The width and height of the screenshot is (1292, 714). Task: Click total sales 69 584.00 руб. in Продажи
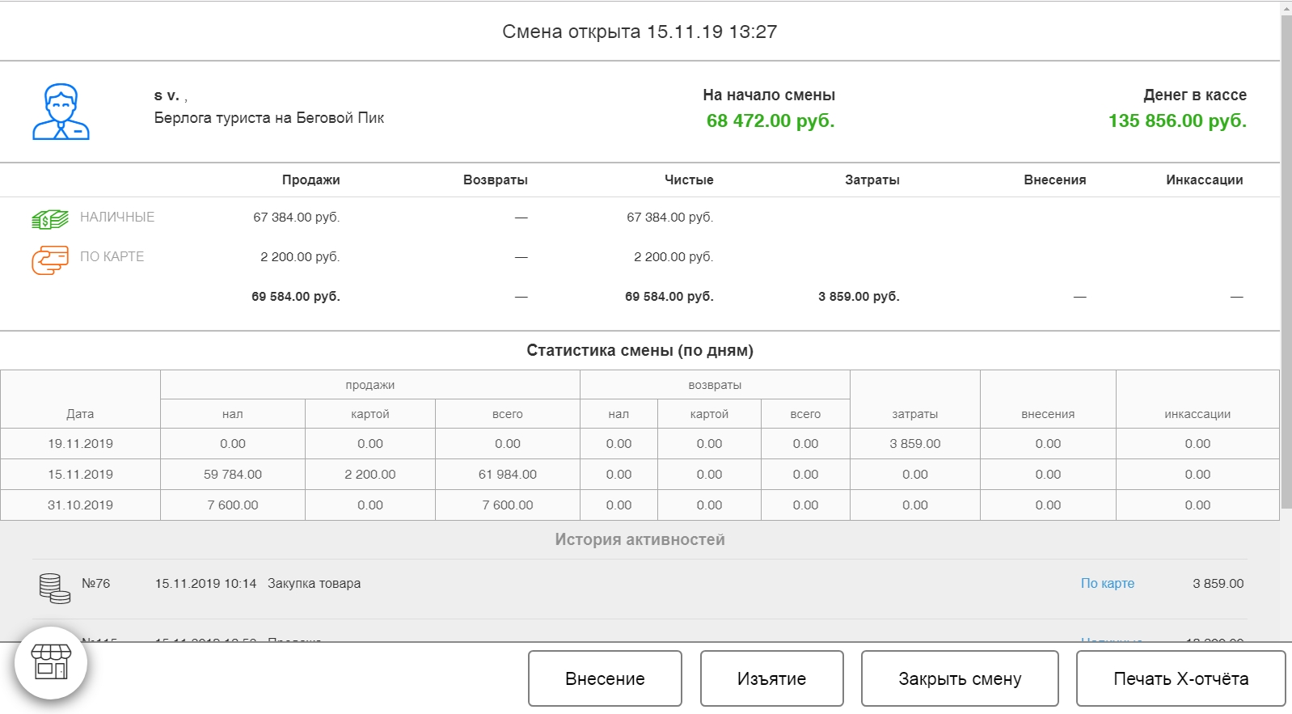click(x=295, y=296)
